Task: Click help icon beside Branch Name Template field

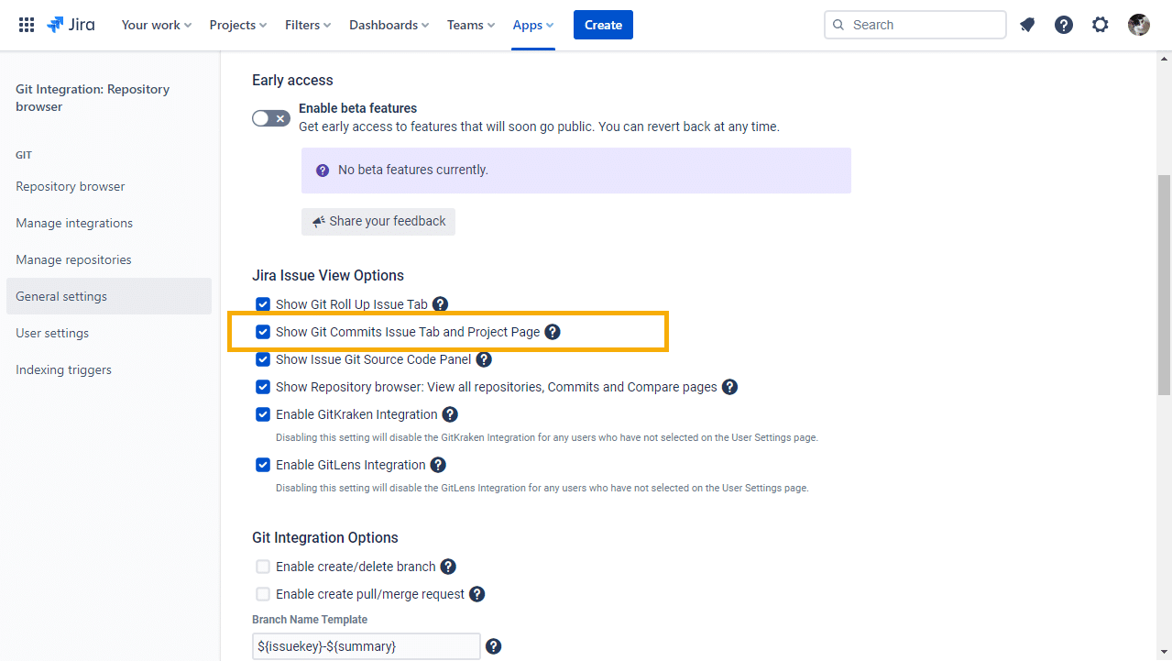Action: coord(494,646)
